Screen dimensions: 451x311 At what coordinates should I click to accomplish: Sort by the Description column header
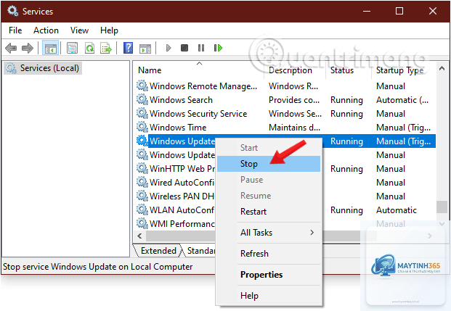(x=295, y=70)
